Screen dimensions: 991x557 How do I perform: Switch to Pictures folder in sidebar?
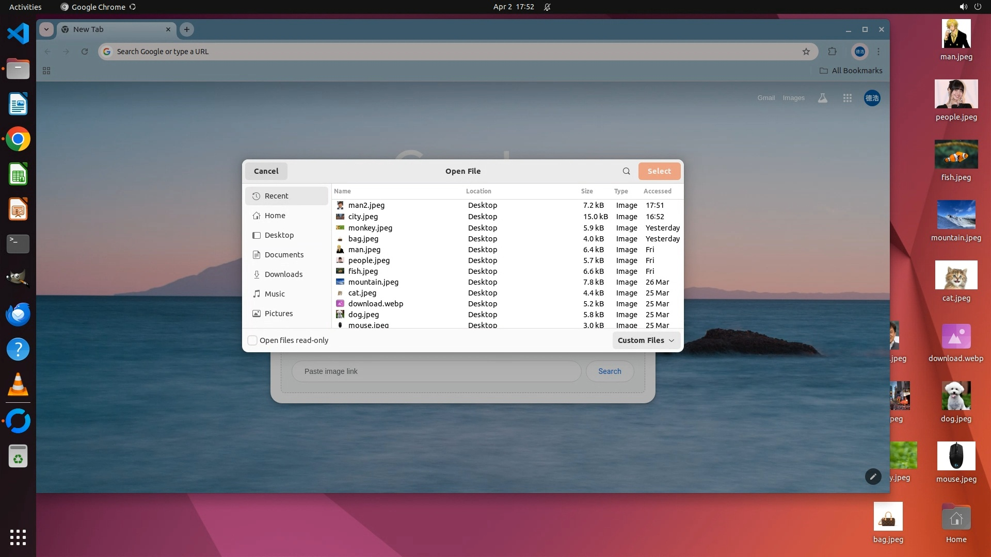click(278, 314)
